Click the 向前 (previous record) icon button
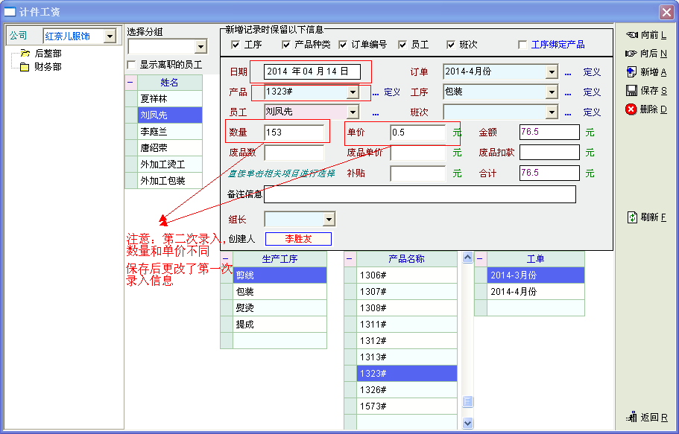 645,35
